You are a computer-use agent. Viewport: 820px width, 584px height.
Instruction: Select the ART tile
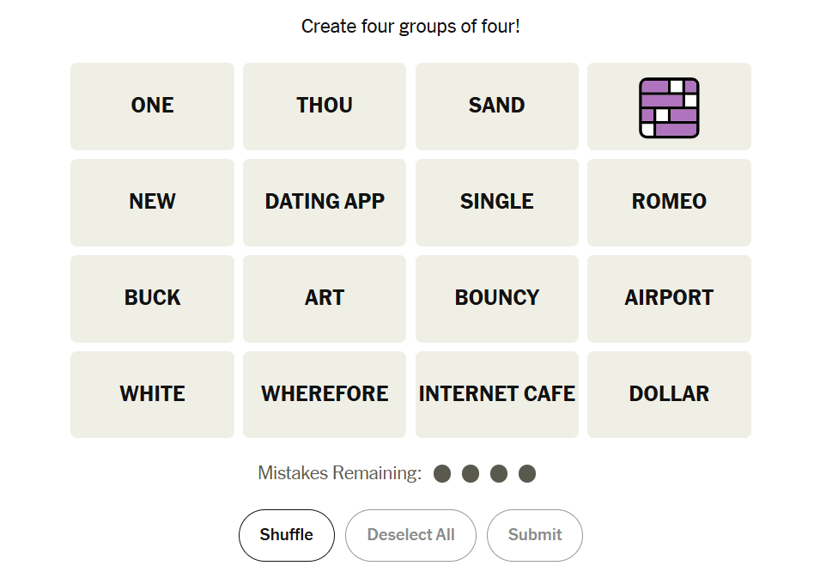325,299
